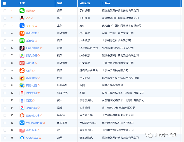Screen dimensions: 184x142
Task: Click the 抖音短视频 app icon
Action: click(22, 48)
